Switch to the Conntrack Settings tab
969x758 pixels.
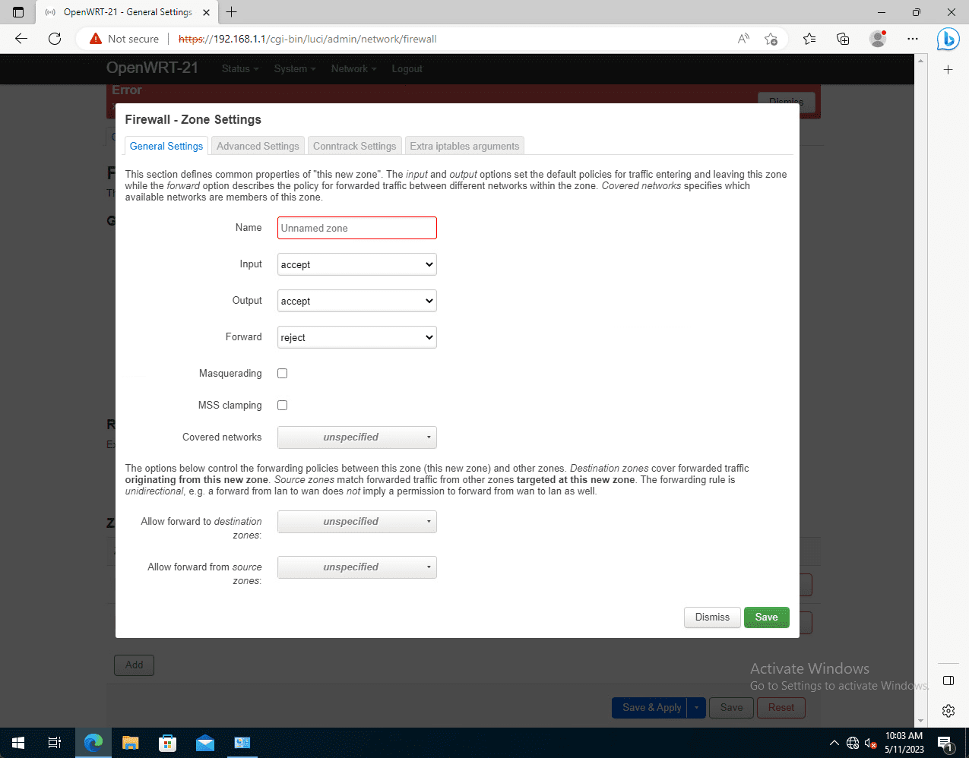pos(354,146)
